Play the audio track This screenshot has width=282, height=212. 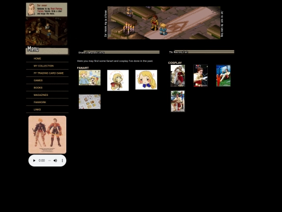34,161
